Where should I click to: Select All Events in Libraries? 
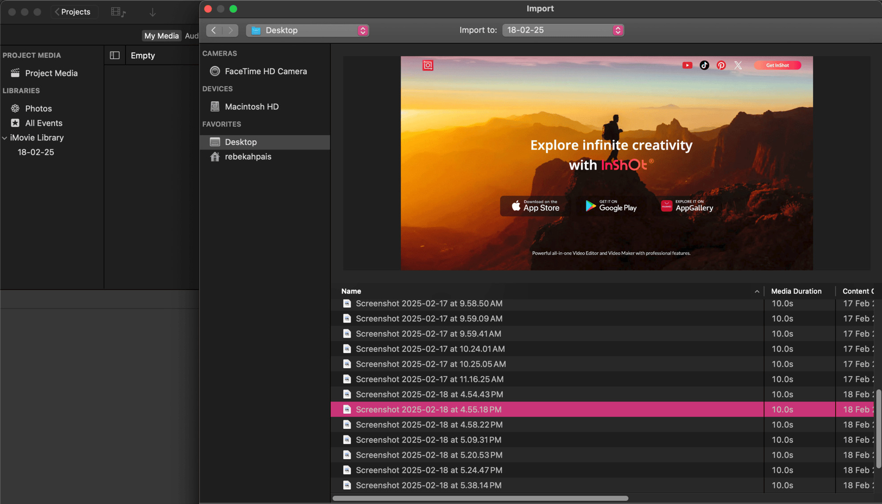[44, 123]
